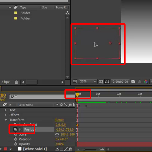Expand the Effects property group
The height and width of the screenshot is (152, 152).
6,115
